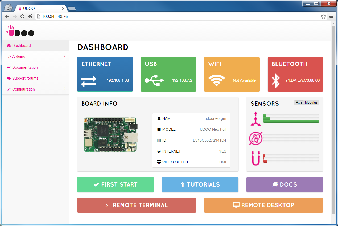This screenshot has height=226, width=338.
Task: Click the WiFi 'Not Available' text
Action: click(x=244, y=80)
